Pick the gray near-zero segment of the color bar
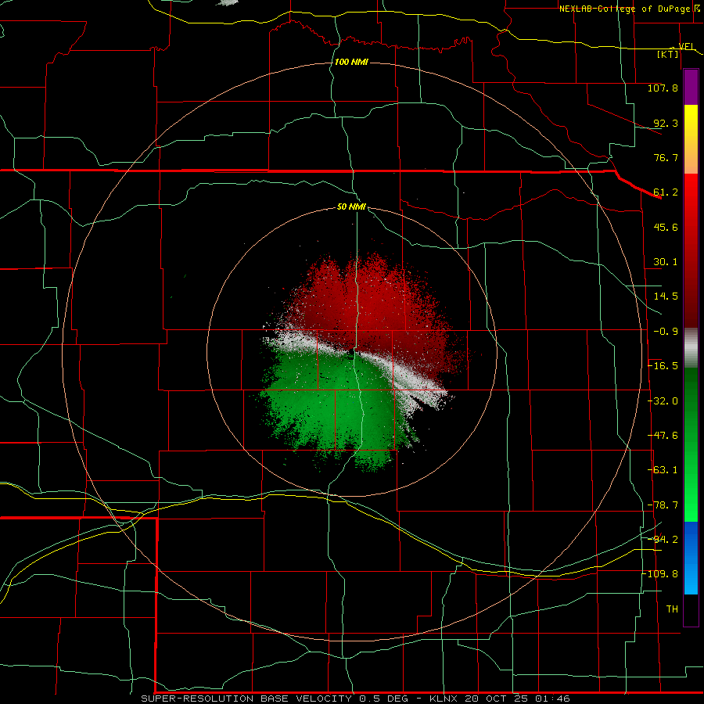Viewport: 704px width, 704px height. [691, 348]
